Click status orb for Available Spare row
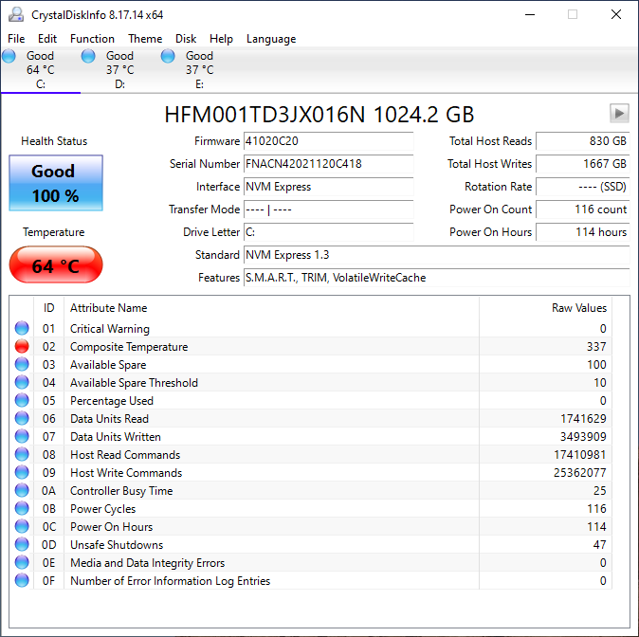Viewport: 639px width, 637px height. 22,364
